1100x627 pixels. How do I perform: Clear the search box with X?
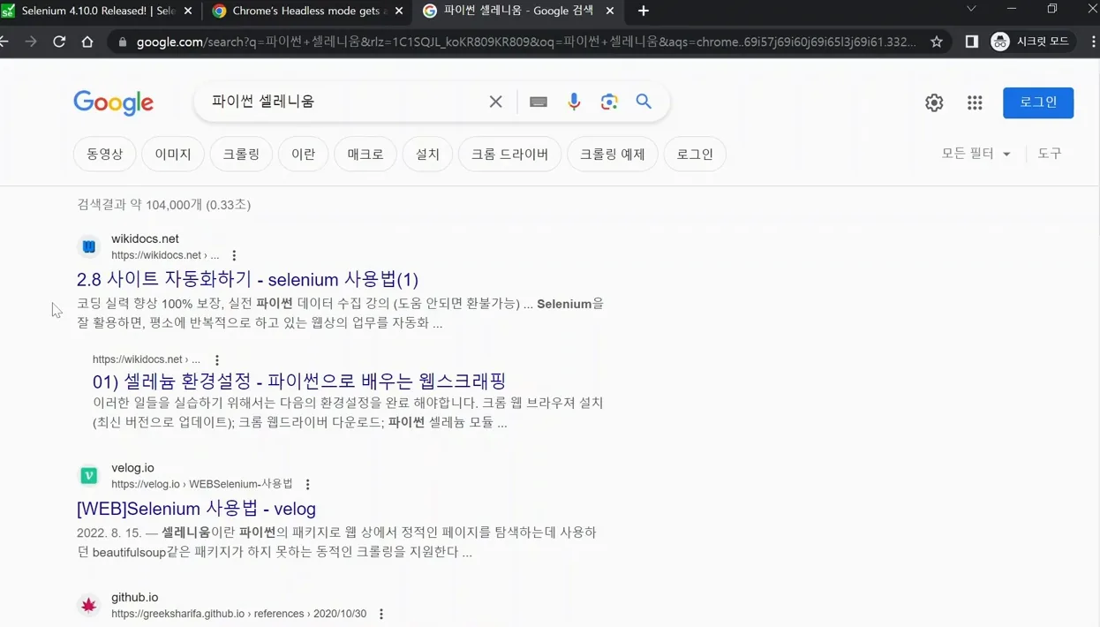tap(495, 102)
